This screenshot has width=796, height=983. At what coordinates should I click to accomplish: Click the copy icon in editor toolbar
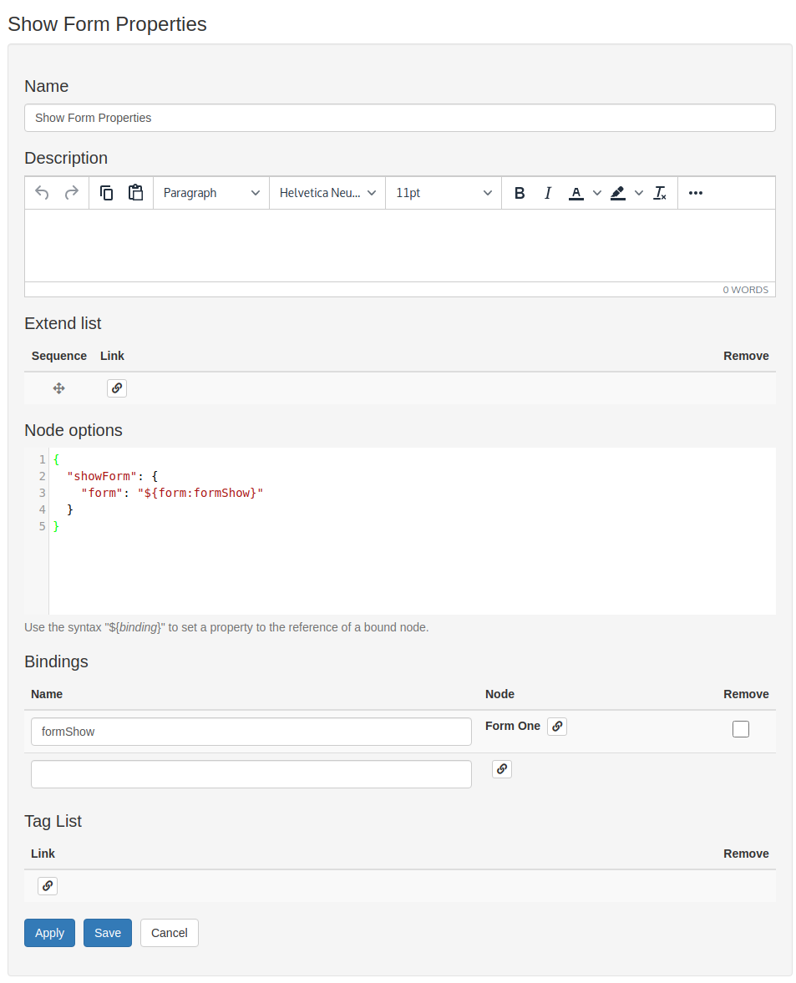point(107,193)
